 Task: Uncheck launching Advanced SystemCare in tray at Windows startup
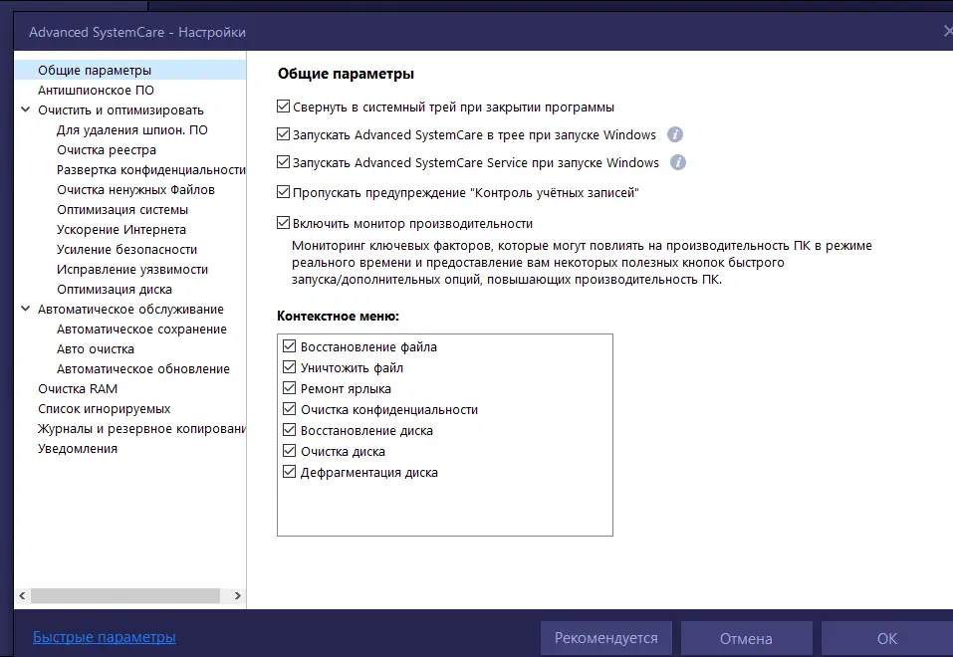click(x=283, y=133)
